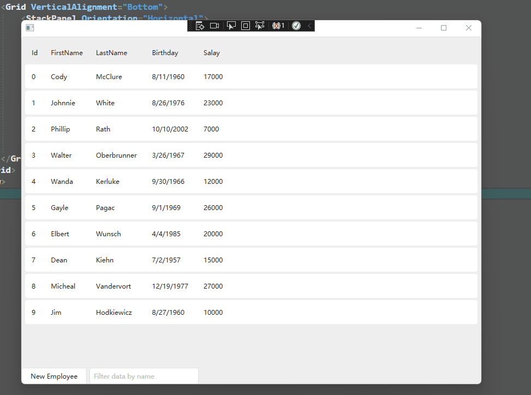The height and width of the screenshot is (395, 531).
Task: Click the Hot Reload checkmark icon
Action: pyautogui.click(x=296, y=26)
